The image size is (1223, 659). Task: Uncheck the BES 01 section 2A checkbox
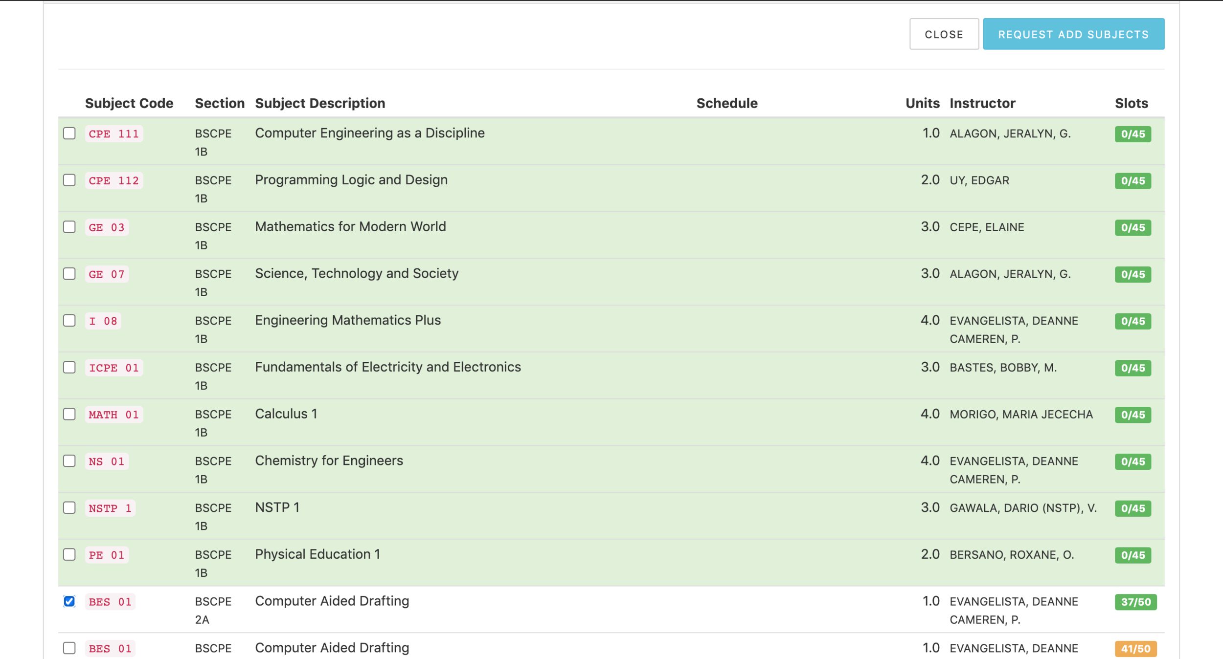[69, 601]
